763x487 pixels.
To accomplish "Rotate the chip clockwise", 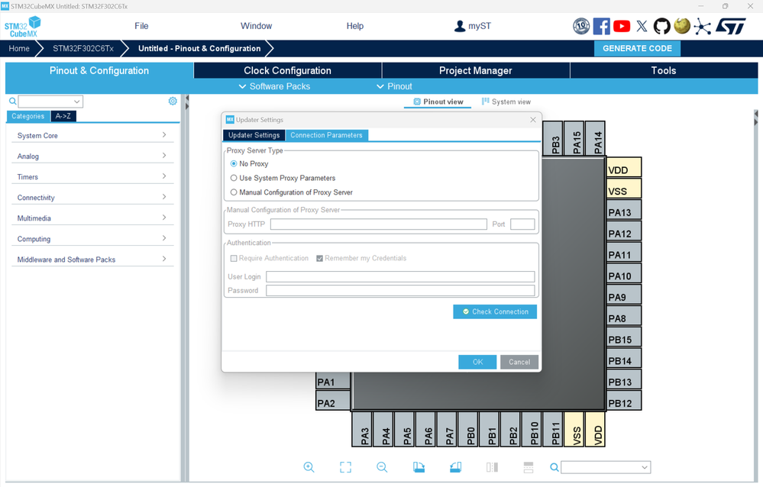I will coord(419,467).
